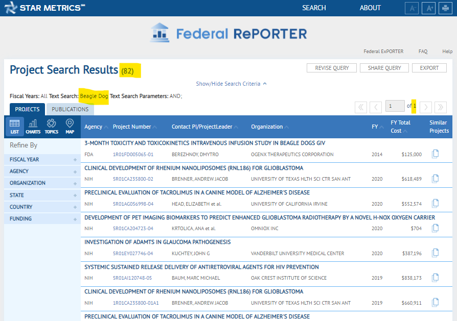The width and height of the screenshot is (457, 321).
Task: Switch to the PUBLICATIONS tab
Action: pyautogui.click(x=70, y=109)
